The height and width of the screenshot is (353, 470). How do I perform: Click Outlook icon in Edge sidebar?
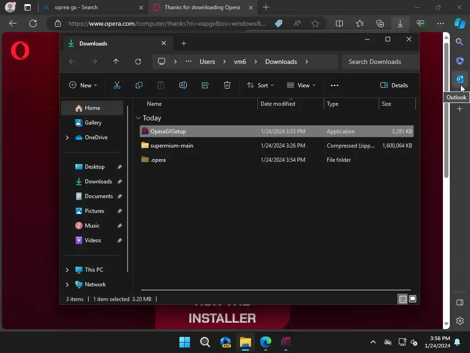(x=460, y=79)
